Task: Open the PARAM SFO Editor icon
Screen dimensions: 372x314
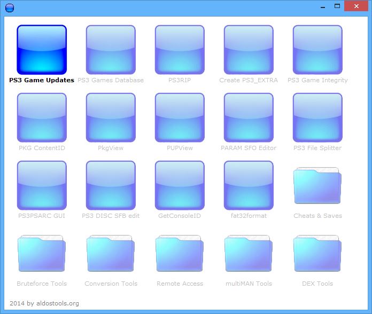Action: click(x=249, y=117)
